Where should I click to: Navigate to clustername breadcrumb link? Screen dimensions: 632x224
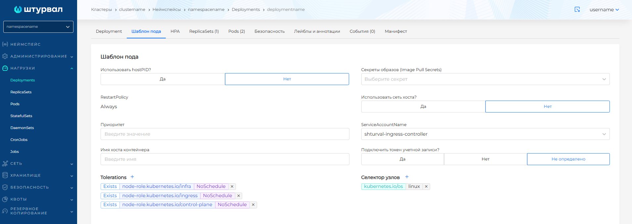pos(132,10)
